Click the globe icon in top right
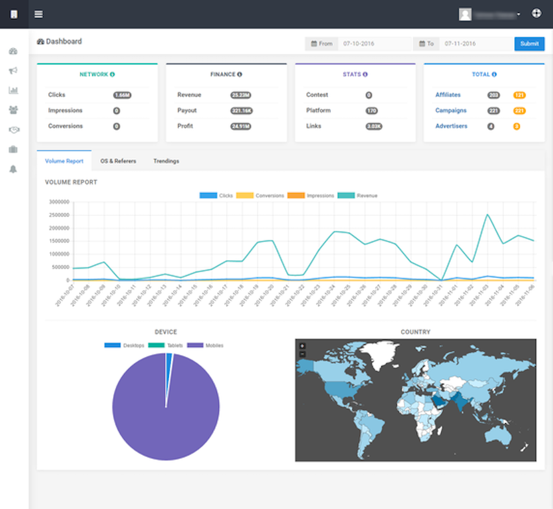553x509 pixels. (536, 14)
